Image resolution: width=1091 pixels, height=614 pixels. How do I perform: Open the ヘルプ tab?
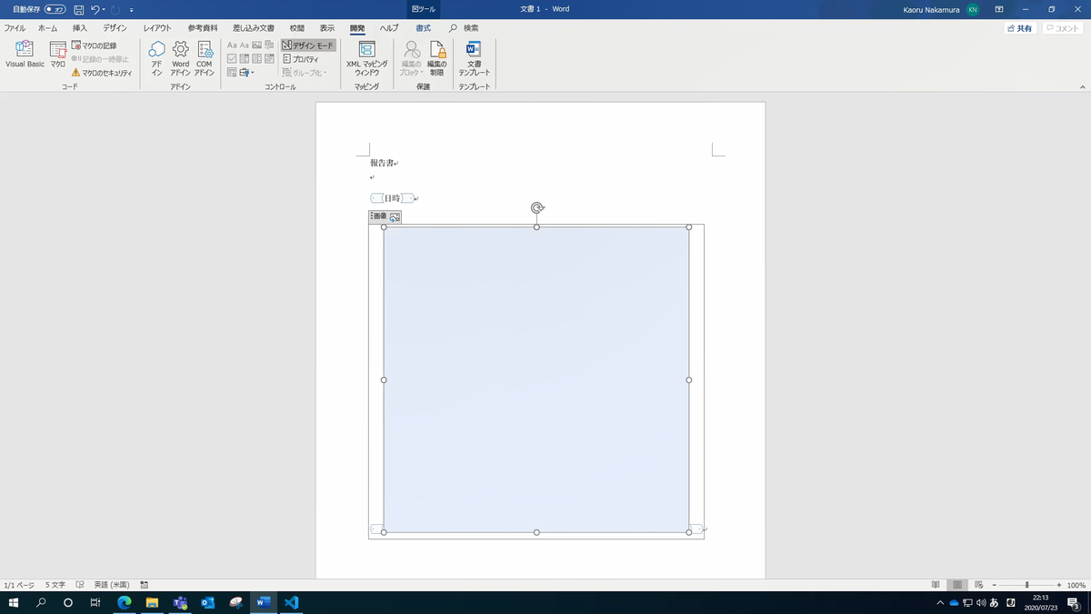[388, 28]
